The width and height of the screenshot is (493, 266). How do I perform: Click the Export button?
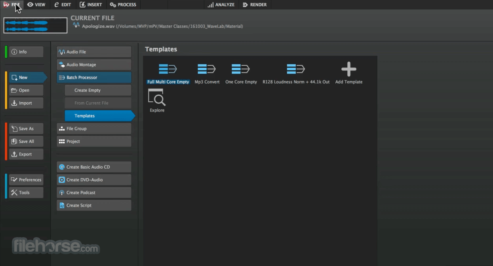pos(26,154)
